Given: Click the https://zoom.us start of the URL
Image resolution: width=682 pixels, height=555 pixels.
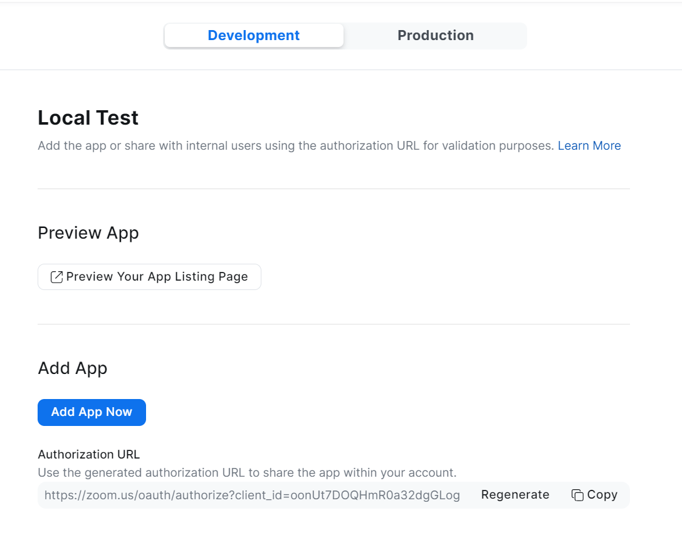Looking at the screenshot, I should coord(81,495).
